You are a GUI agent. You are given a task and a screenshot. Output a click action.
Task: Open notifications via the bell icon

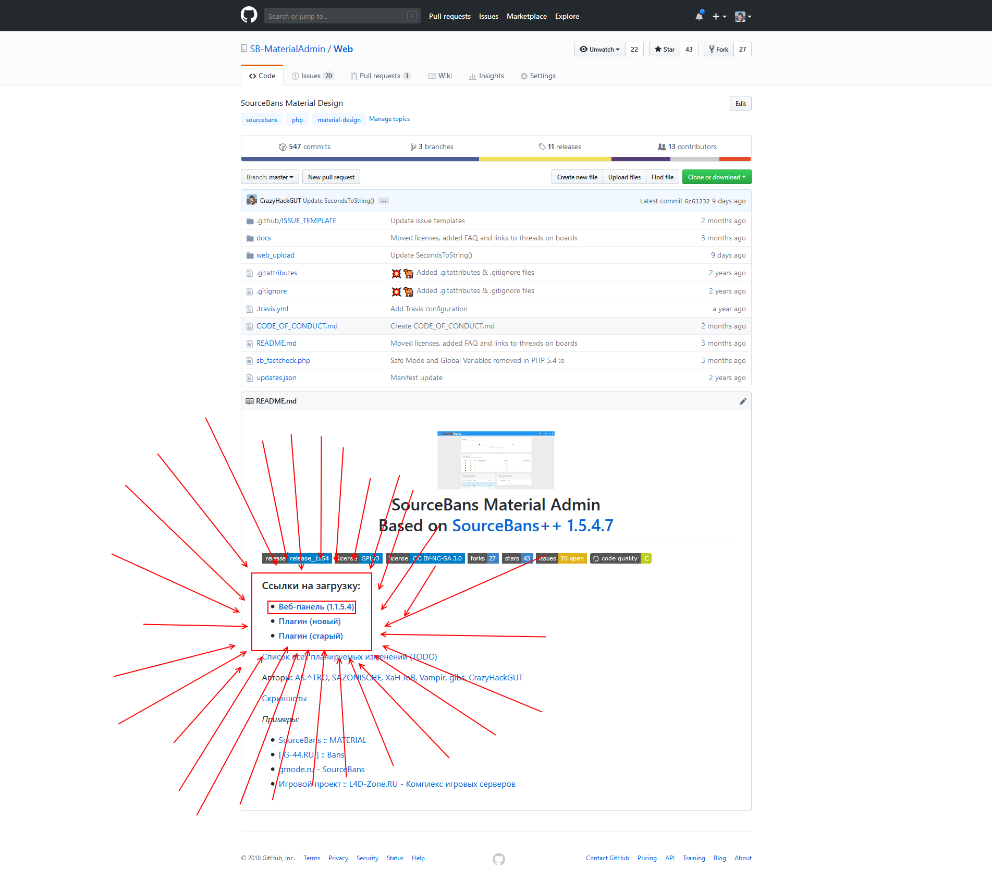699,16
